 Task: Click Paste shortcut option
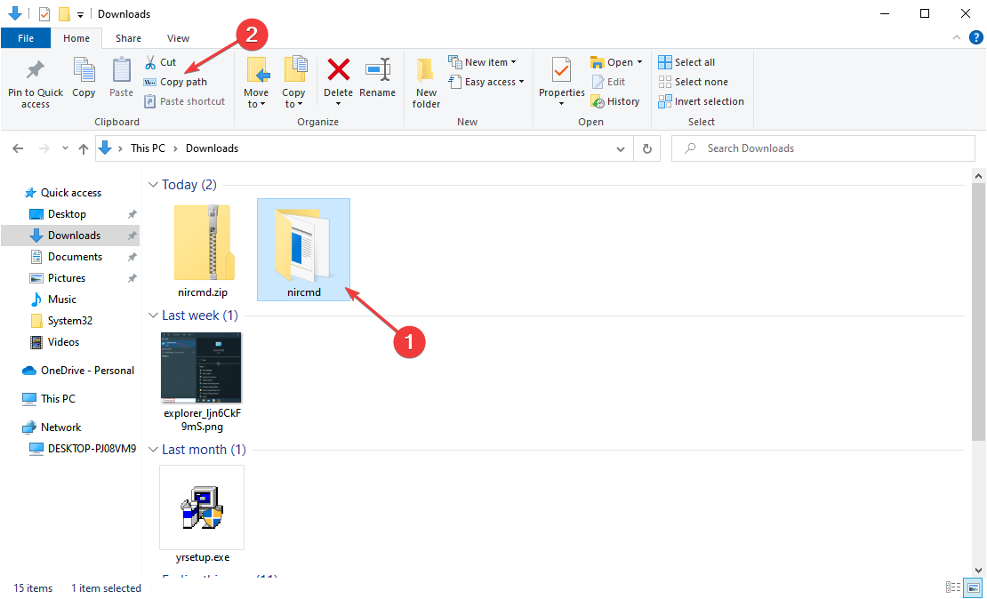pos(184,101)
